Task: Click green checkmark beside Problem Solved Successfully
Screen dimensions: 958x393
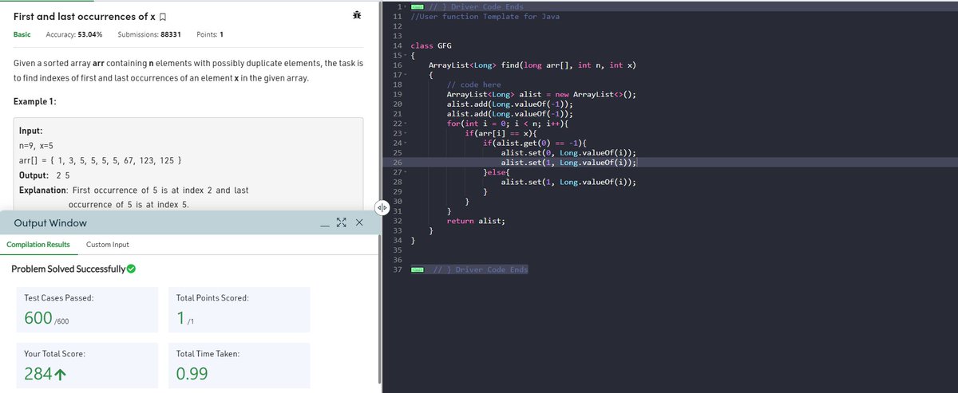Action: (131, 269)
